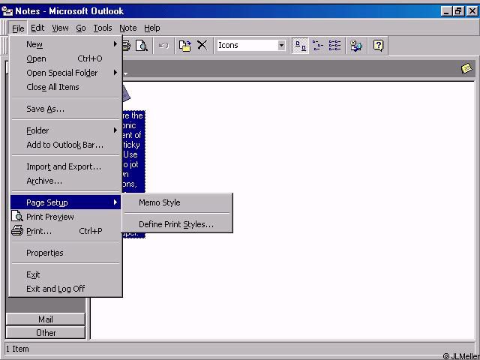This screenshot has width=480, height=360.
Task: Click the Print Preview toolbar icon
Action: tap(142, 46)
